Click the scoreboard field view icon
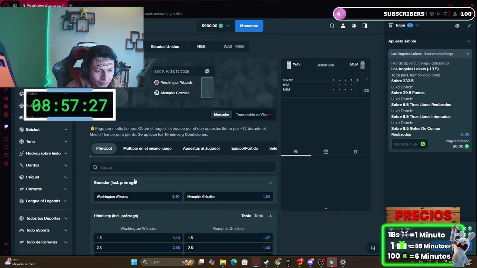 (x=366, y=91)
